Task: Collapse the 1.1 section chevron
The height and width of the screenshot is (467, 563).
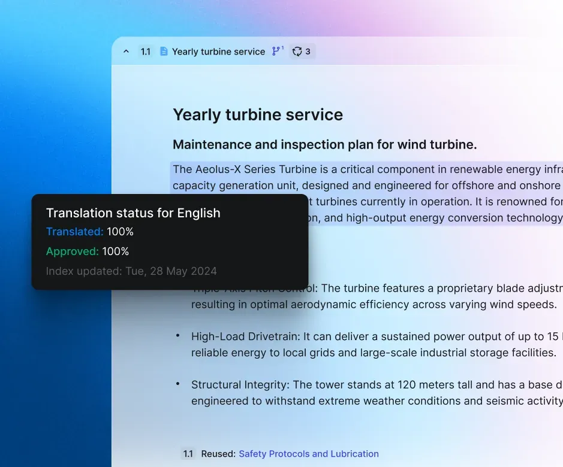Action: tap(126, 51)
